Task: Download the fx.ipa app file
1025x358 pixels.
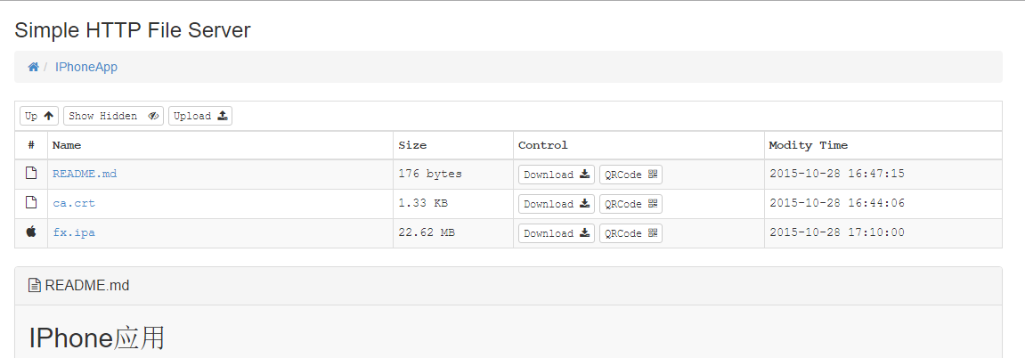Action: click(x=556, y=233)
